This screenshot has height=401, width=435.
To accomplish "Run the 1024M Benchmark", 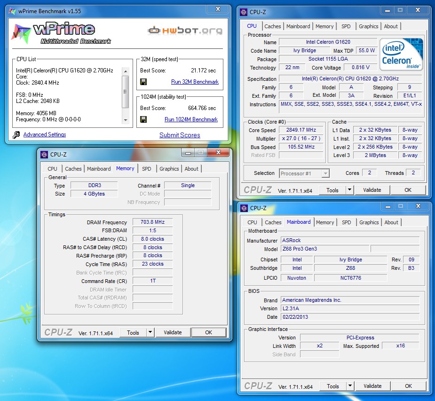I will tap(191, 119).
